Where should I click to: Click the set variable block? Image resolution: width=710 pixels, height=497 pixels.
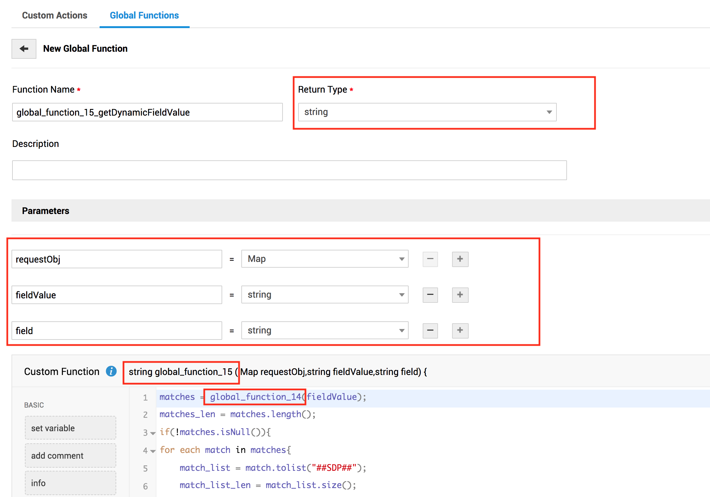point(71,428)
